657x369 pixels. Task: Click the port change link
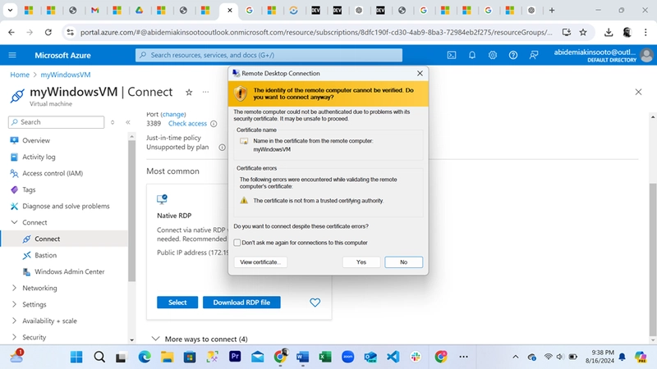(173, 114)
